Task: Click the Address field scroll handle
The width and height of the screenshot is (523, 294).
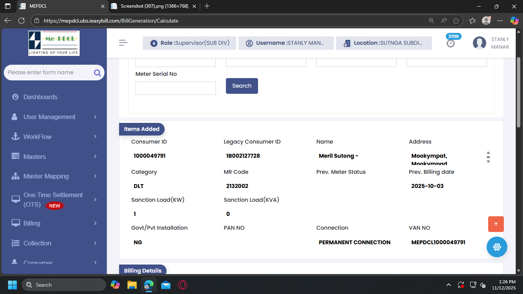Action: (x=488, y=157)
